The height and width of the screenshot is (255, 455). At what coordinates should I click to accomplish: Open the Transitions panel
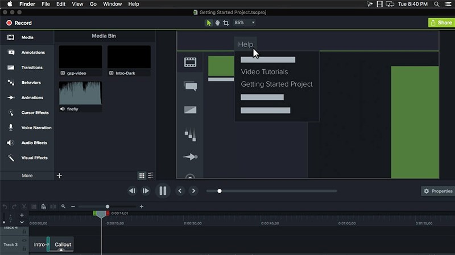pos(27,67)
